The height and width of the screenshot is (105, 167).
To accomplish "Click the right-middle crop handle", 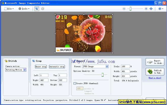I will click(113, 34).
